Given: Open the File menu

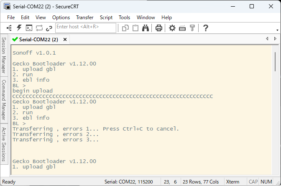Looking at the screenshot, I should tap(11, 18).
